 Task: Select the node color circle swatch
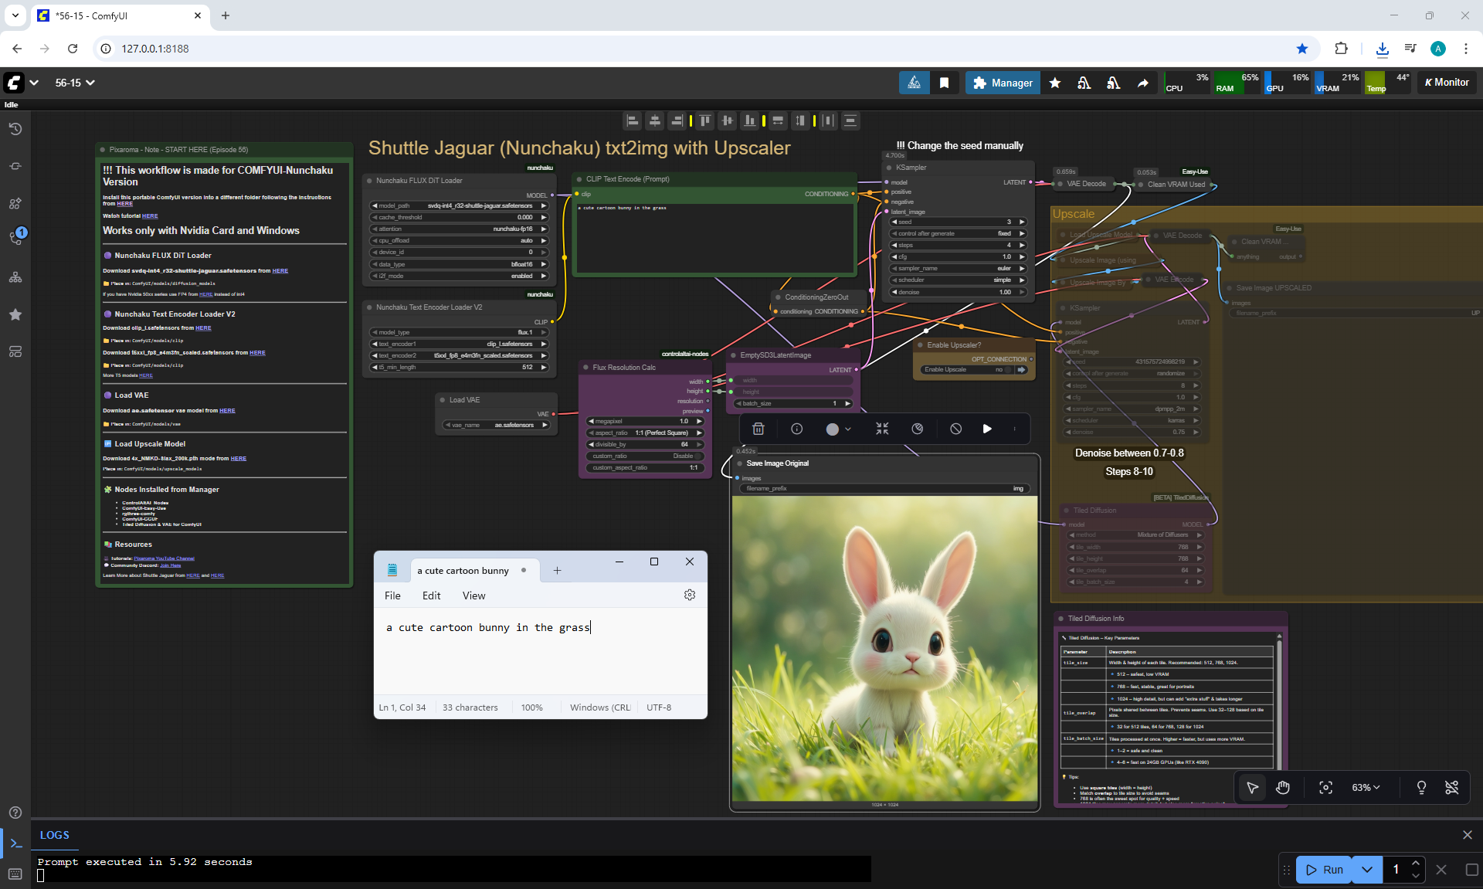832,429
